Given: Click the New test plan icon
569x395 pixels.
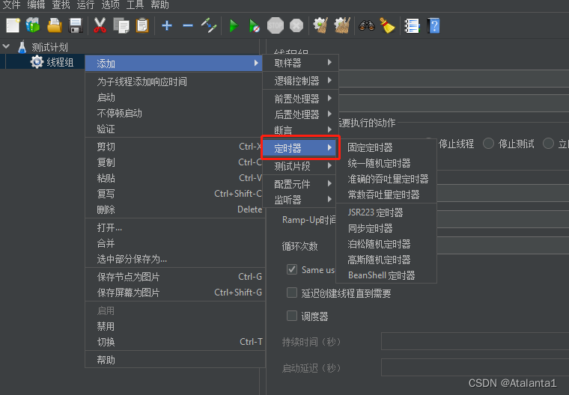Looking at the screenshot, I should tap(13, 25).
